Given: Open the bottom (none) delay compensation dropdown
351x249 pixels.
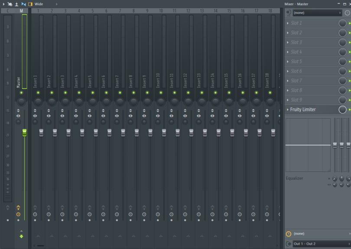Looking at the screenshot, I should 322,234.
